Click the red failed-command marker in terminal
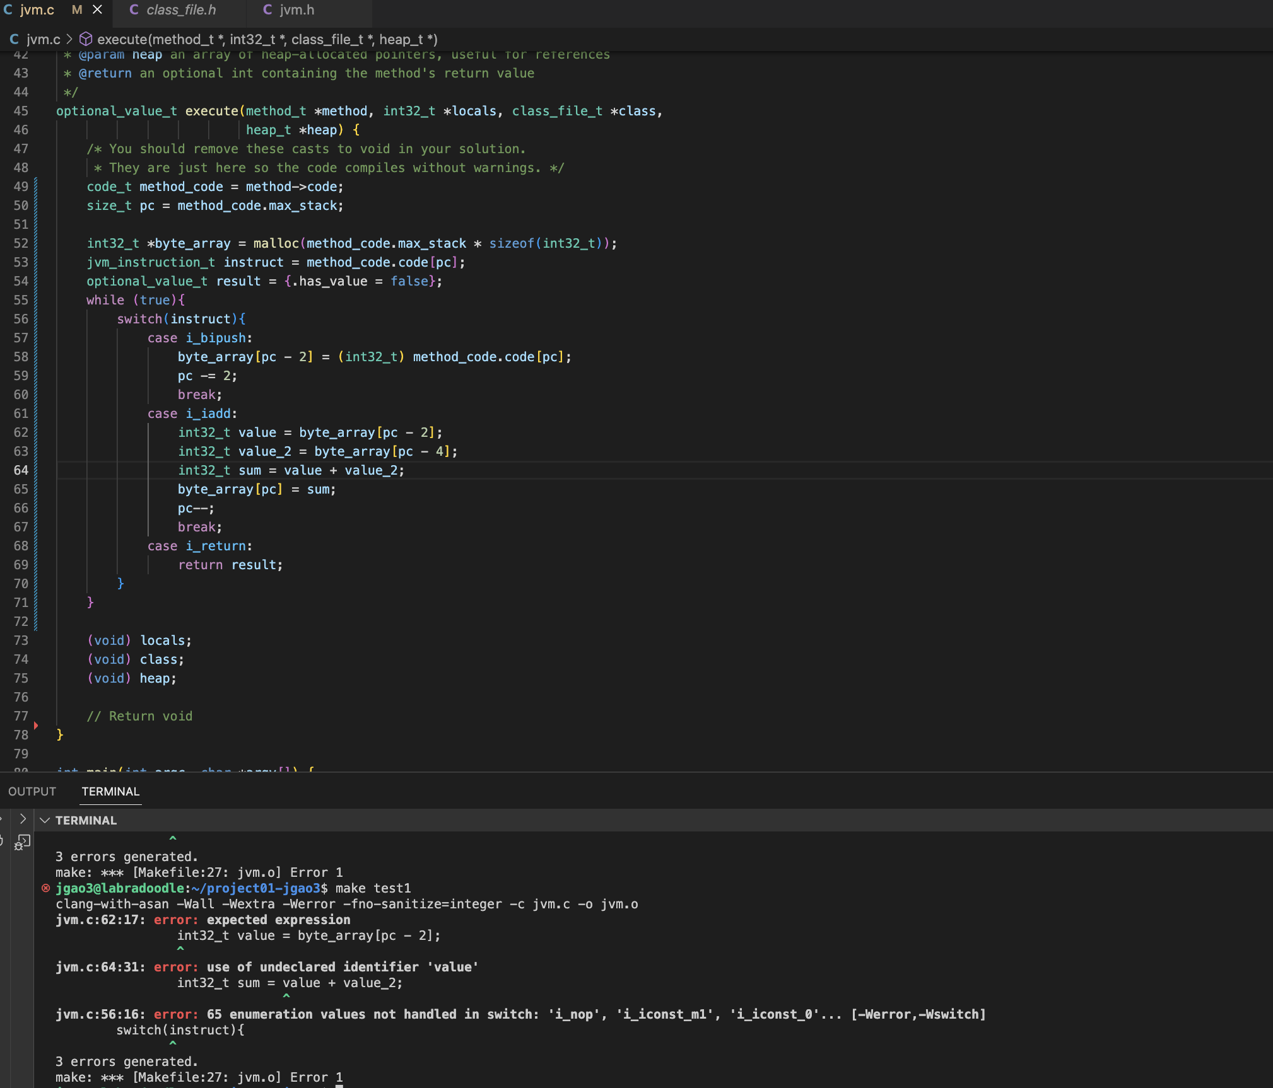 tap(45, 888)
